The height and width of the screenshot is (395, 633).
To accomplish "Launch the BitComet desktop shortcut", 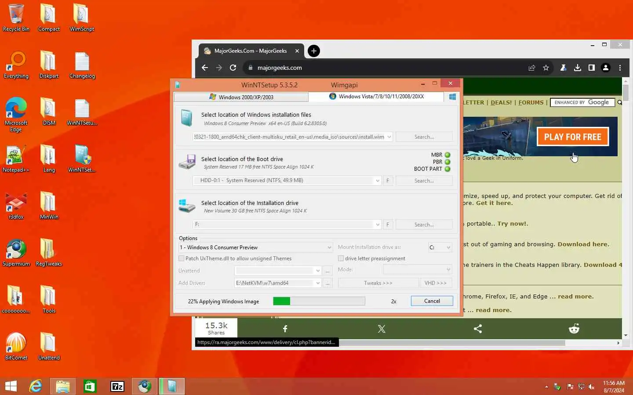I will [16, 347].
